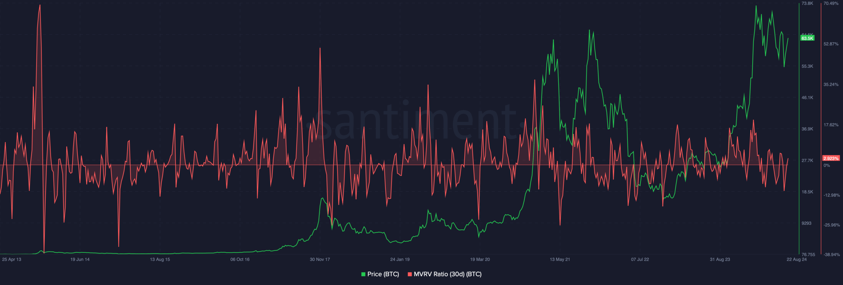Click the 25 Apr 13 date label

pyautogui.click(x=12, y=259)
